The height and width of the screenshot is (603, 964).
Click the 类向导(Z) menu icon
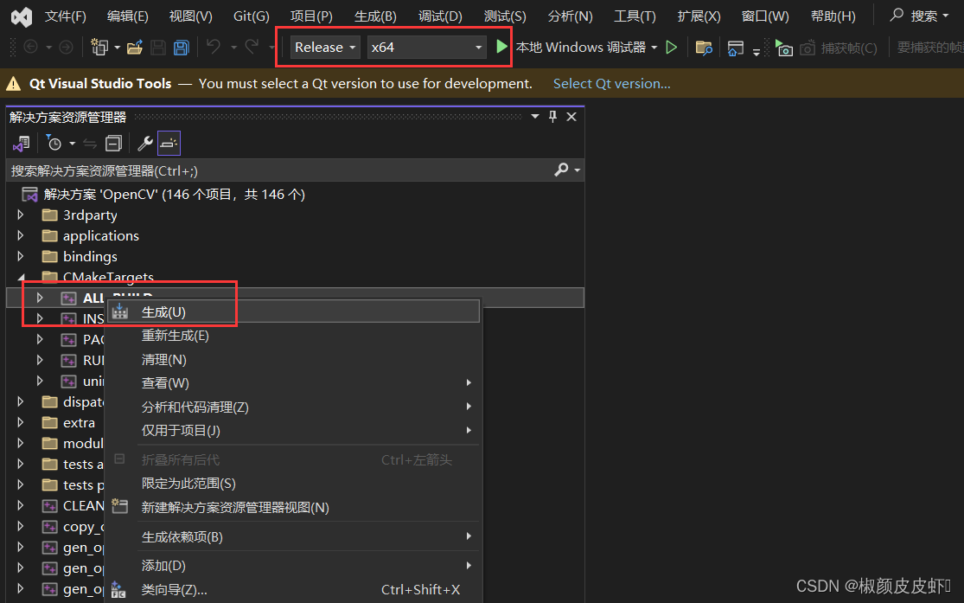pyautogui.click(x=118, y=589)
